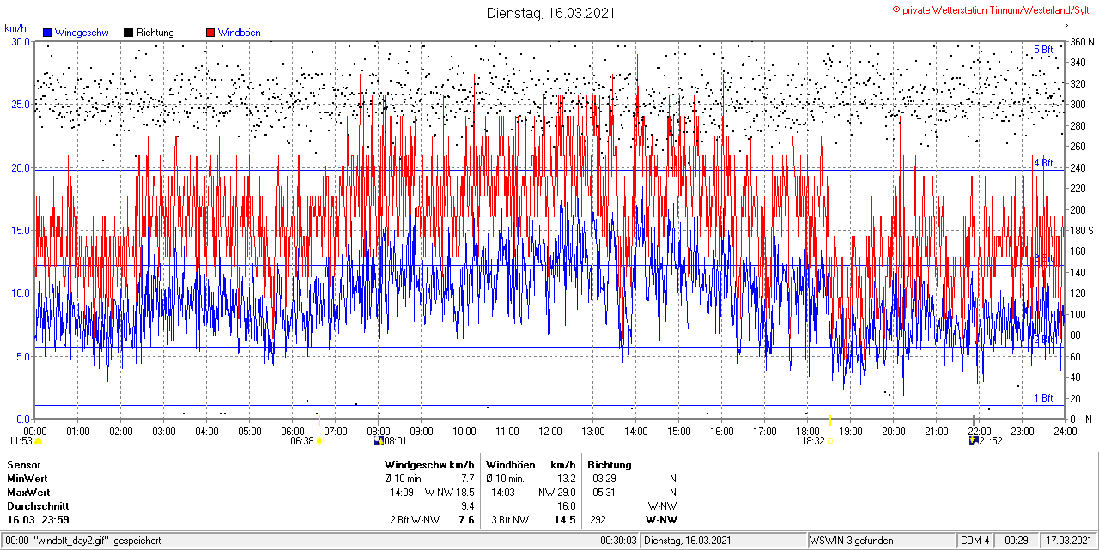The image size is (1099, 550).
Task: Click the Richtung column header in the table
Action: [611, 464]
